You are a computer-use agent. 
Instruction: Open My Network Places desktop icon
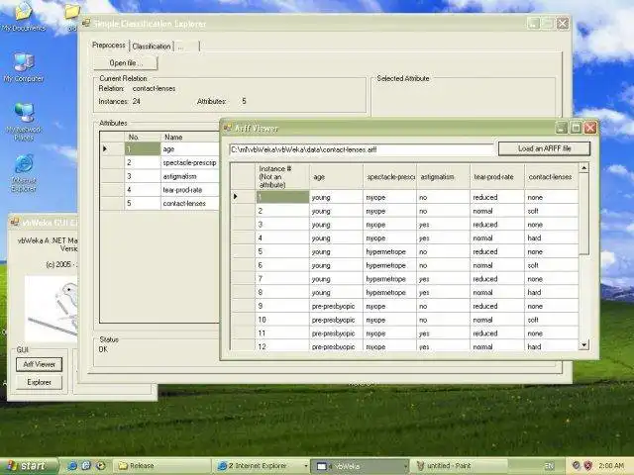24,121
